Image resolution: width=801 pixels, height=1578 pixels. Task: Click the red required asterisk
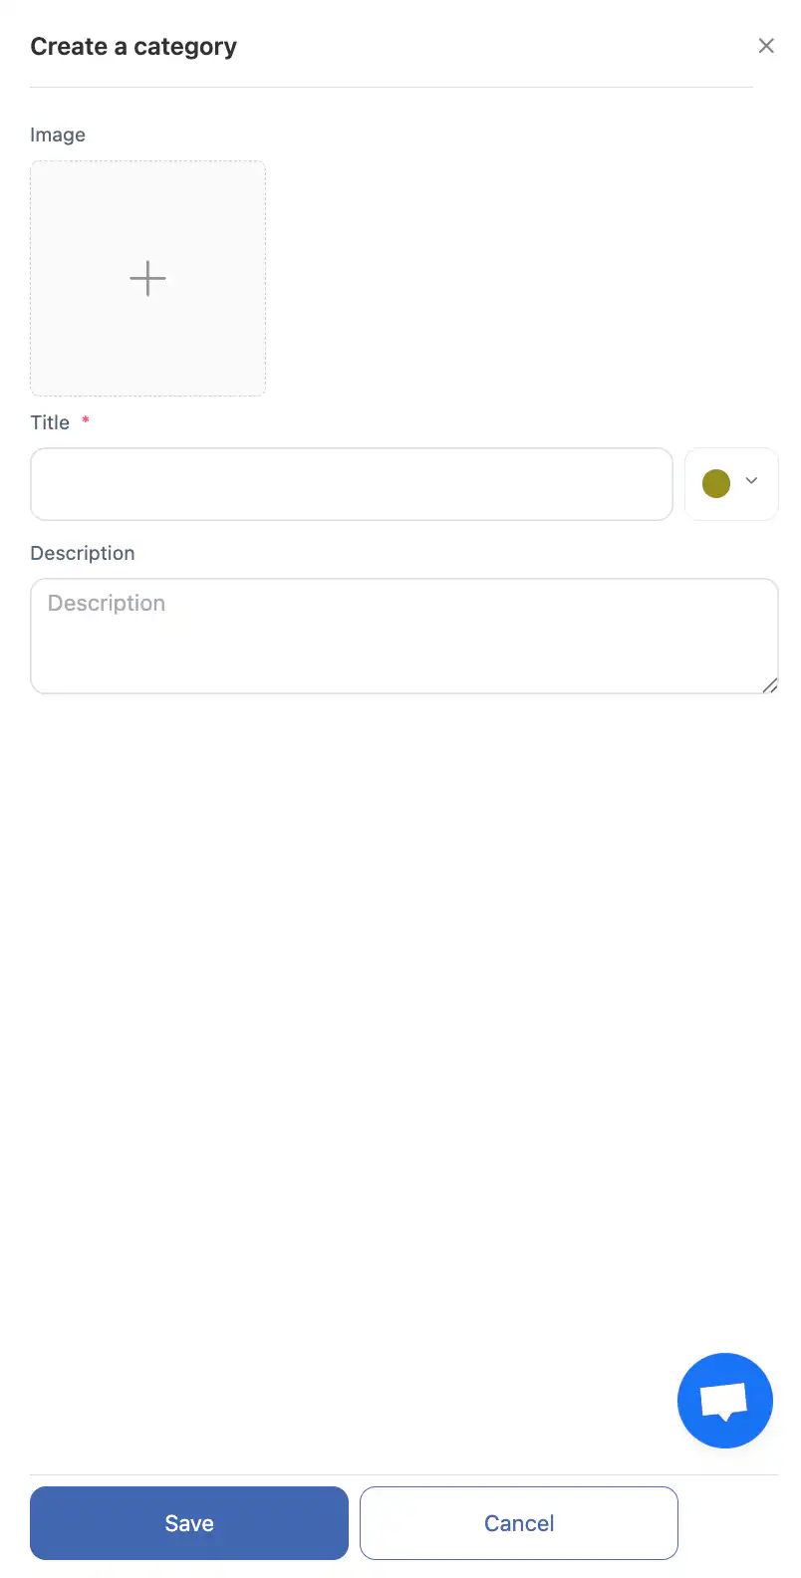point(86,420)
